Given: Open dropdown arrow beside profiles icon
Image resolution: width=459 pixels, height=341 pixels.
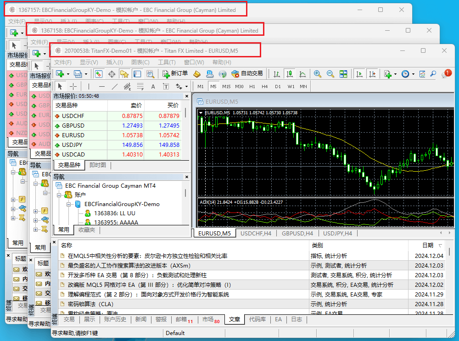Looking at the screenshot, I should (x=86, y=74).
